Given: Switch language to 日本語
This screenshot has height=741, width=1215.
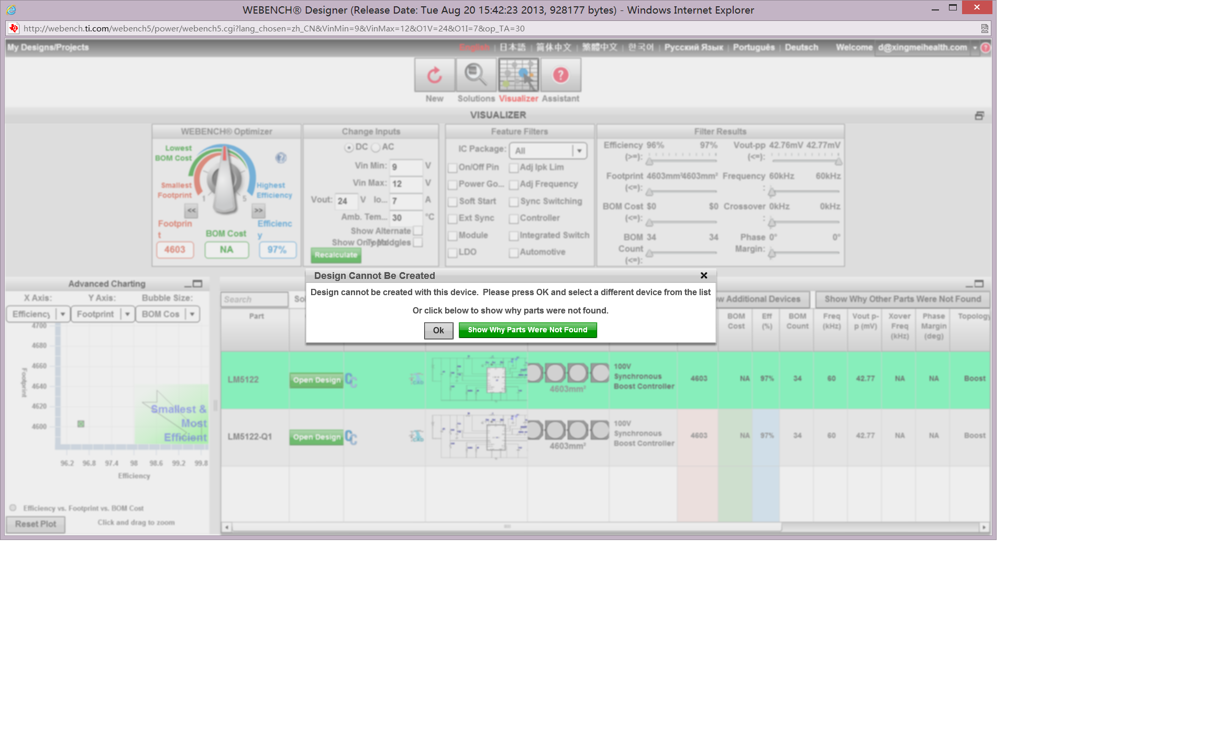Looking at the screenshot, I should pyautogui.click(x=512, y=47).
